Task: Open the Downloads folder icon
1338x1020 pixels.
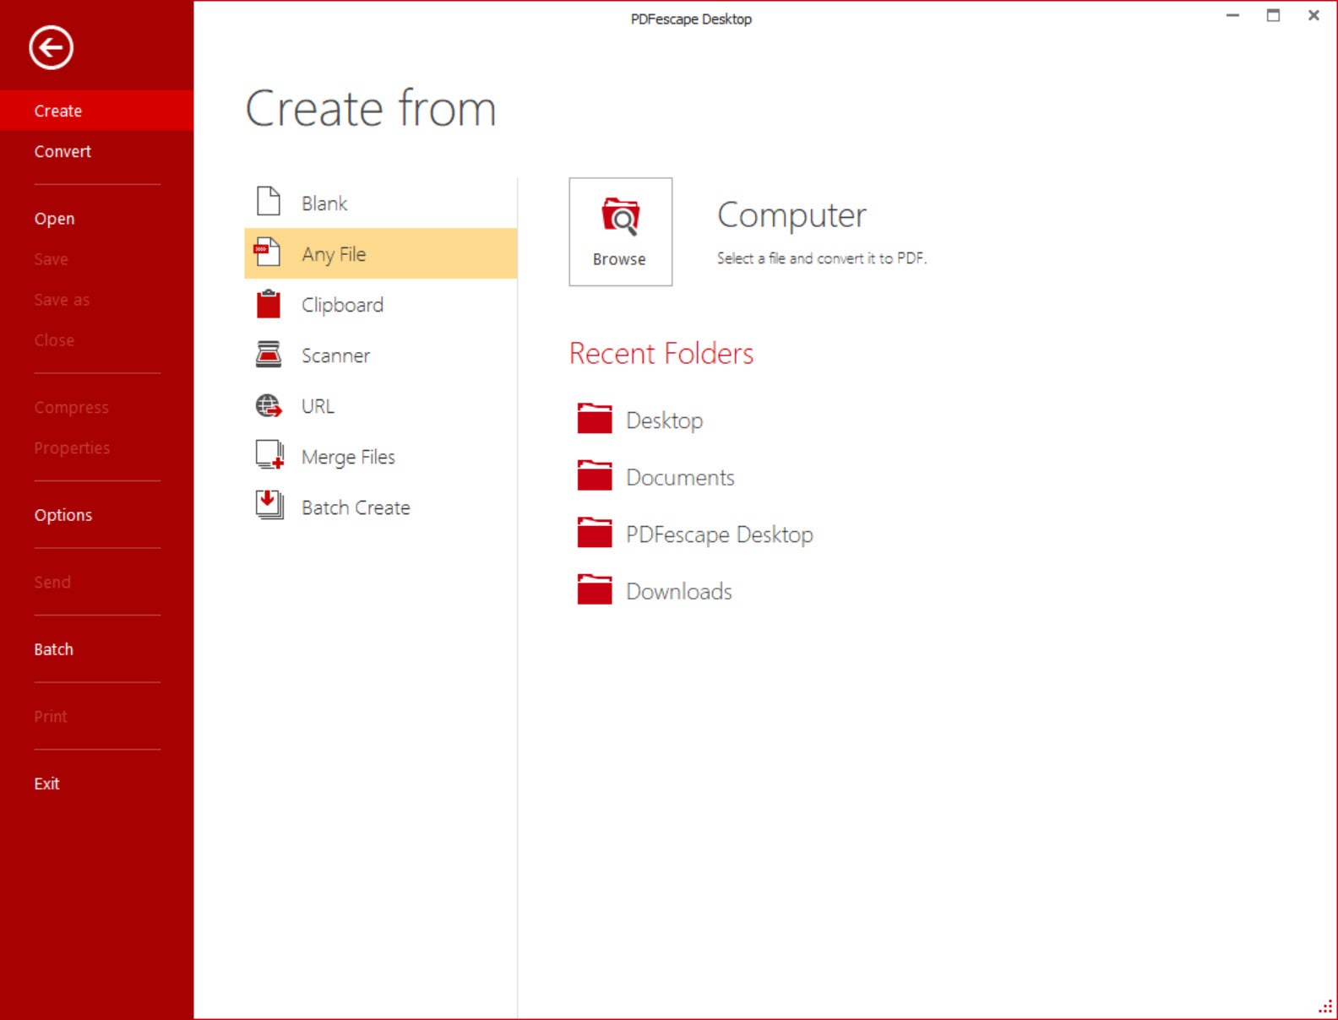Action: pyautogui.click(x=595, y=589)
